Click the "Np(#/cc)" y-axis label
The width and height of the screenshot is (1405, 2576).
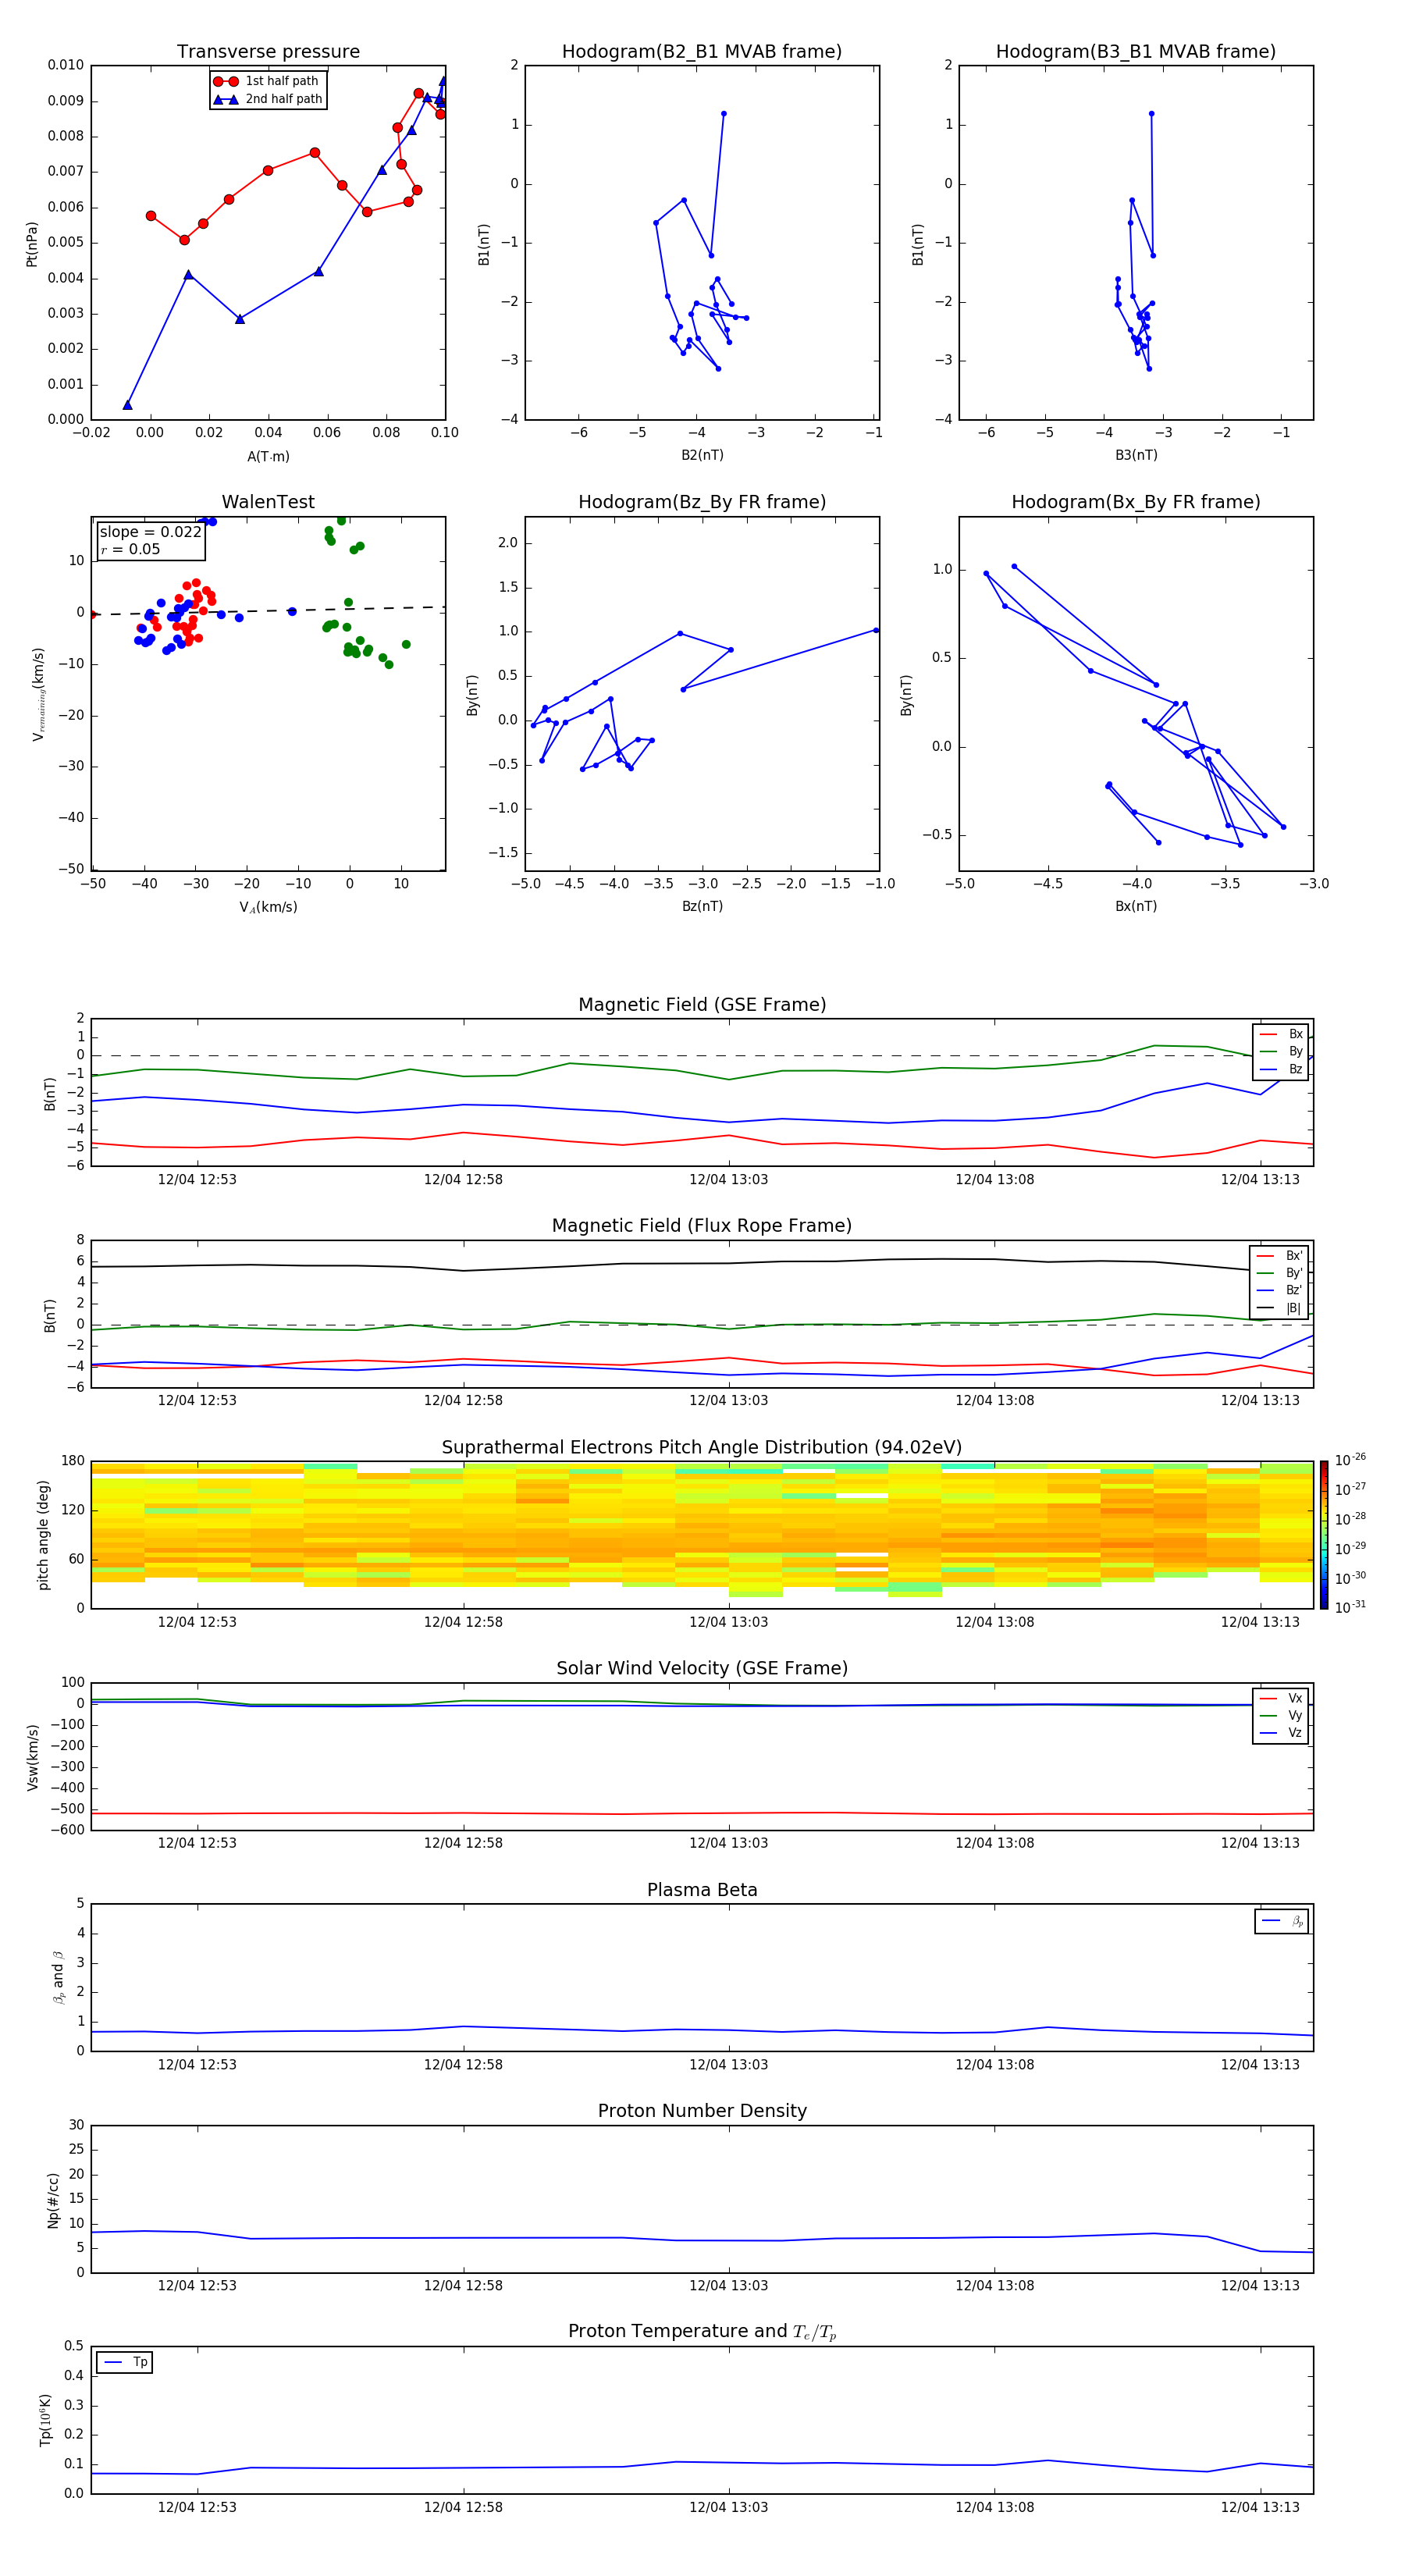(x=53, y=2200)
